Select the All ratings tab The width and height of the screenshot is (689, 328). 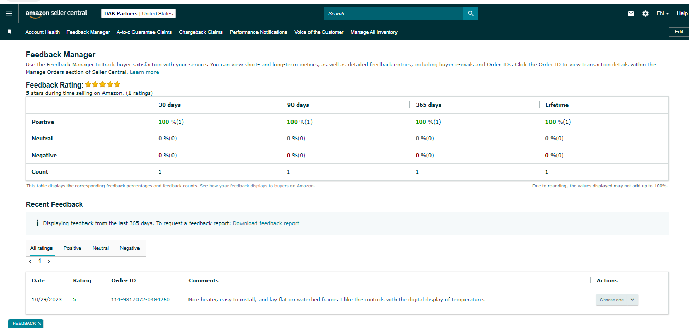click(41, 248)
